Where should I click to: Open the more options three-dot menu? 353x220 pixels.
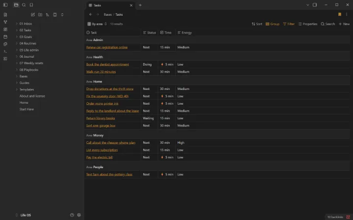(x=347, y=14)
